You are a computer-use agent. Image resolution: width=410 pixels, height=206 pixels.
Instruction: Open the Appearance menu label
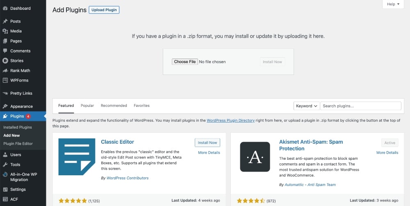(x=21, y=106)
